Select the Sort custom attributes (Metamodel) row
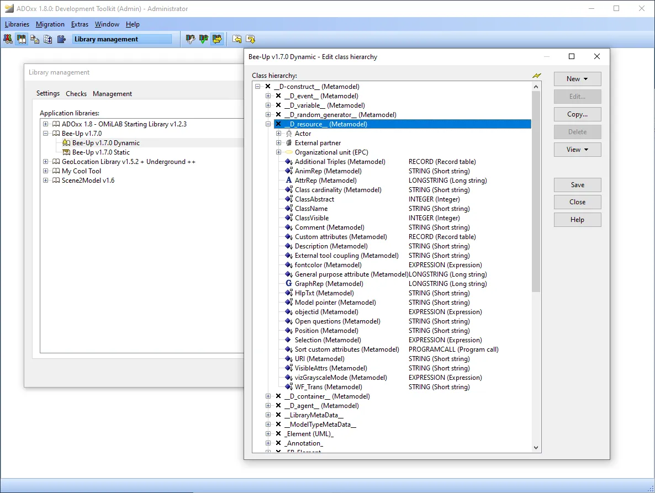The image size is (655, 493). coord(347,349)
